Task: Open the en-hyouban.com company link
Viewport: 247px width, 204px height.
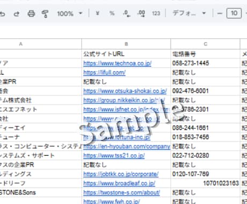Action: point(127,147)
